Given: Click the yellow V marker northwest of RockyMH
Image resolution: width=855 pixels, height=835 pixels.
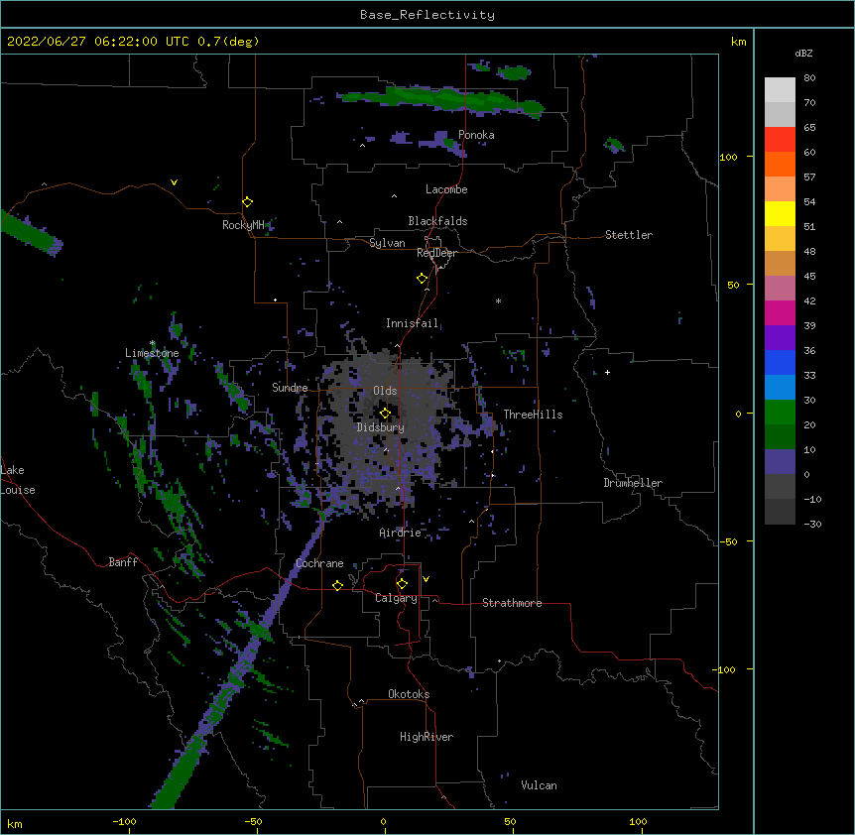Looking at the screenshot, I should click(174, 182).
